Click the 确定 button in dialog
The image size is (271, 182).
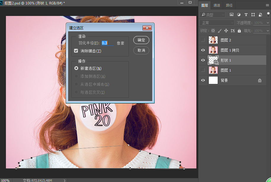click(x=141, y=40)
